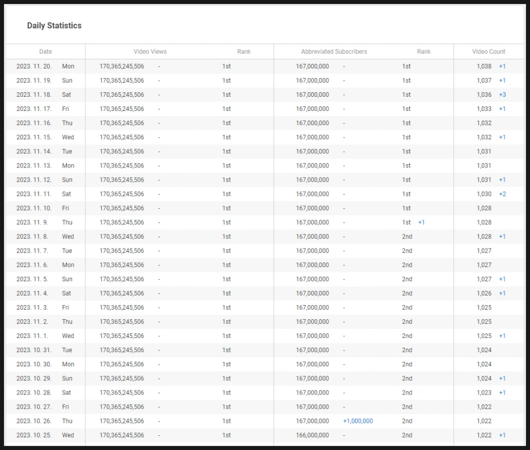Viewport: 530px width, 450px height.
Task: Click video count 1,024 on 2023. 10. 29.
Action: pos(484,378)
